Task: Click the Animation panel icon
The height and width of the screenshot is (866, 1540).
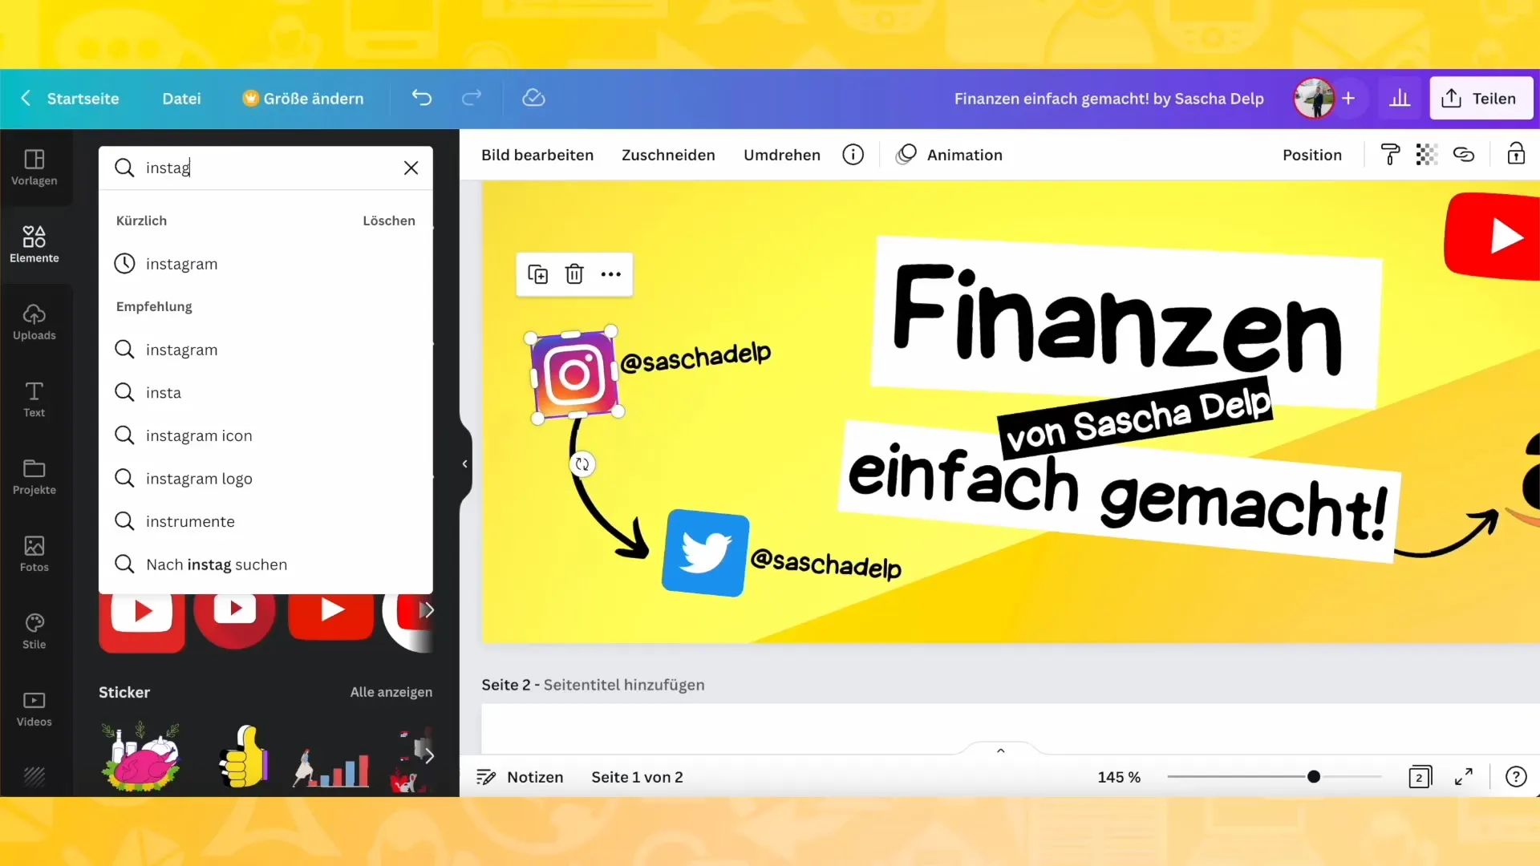Action: [x=906, y=156]
